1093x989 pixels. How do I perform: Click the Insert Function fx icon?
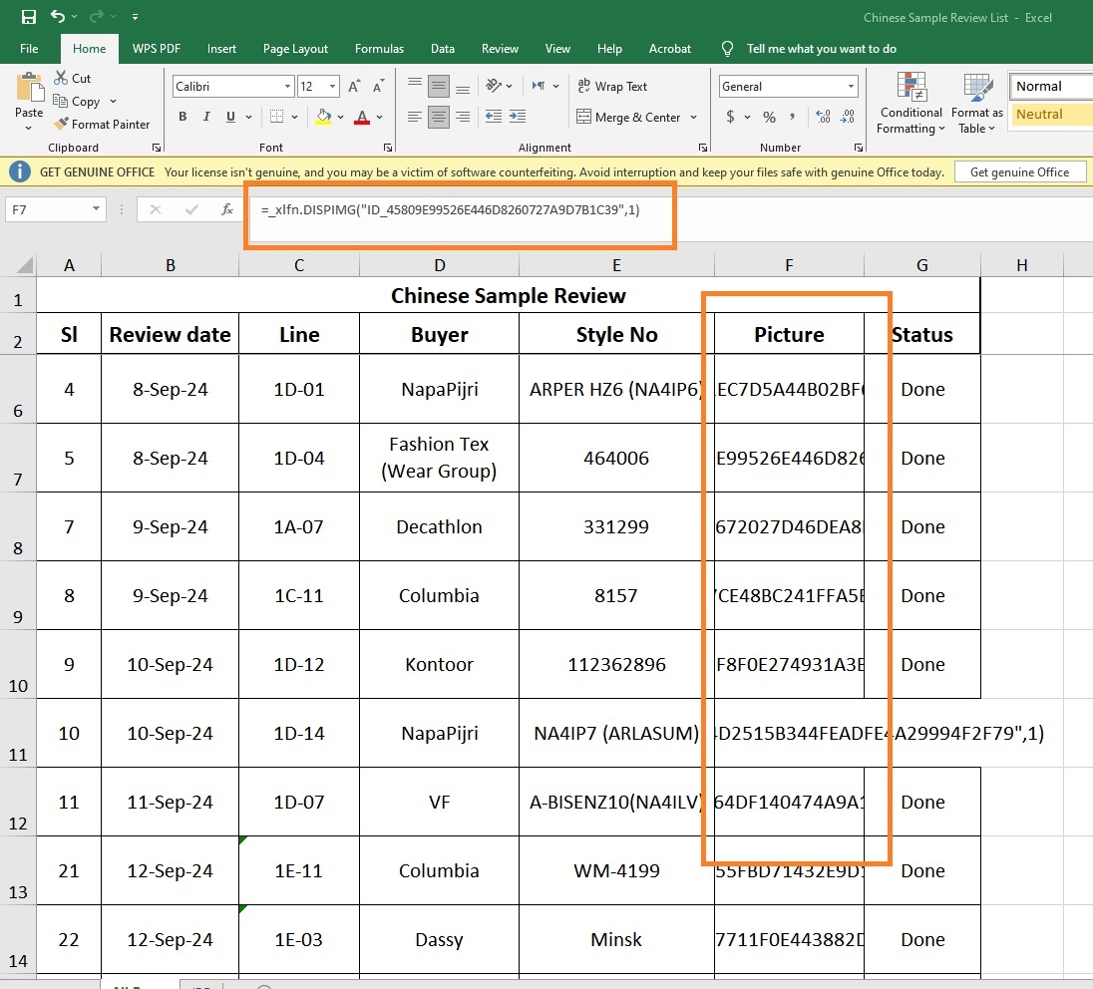pyautogui.click(x=227, y=209)
